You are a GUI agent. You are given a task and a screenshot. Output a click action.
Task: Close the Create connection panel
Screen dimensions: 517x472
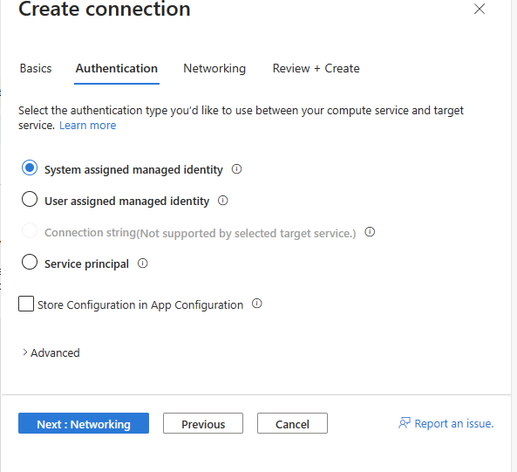(x=480, y=9)
